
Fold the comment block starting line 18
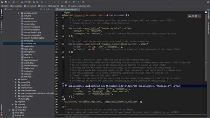click(63, 57)
